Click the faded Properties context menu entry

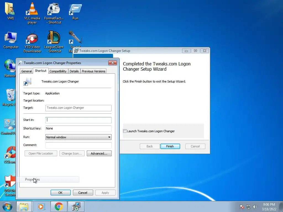pyautogui.click(x=48, y=179)
